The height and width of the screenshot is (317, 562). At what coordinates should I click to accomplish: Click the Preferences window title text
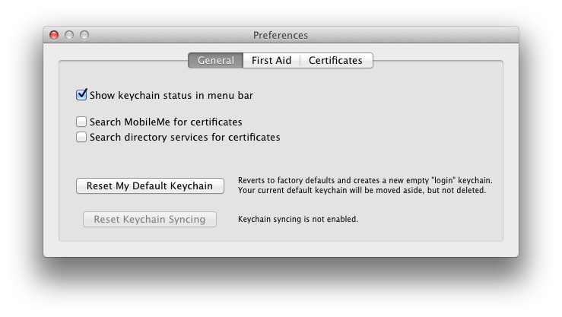tap(281, 35)
